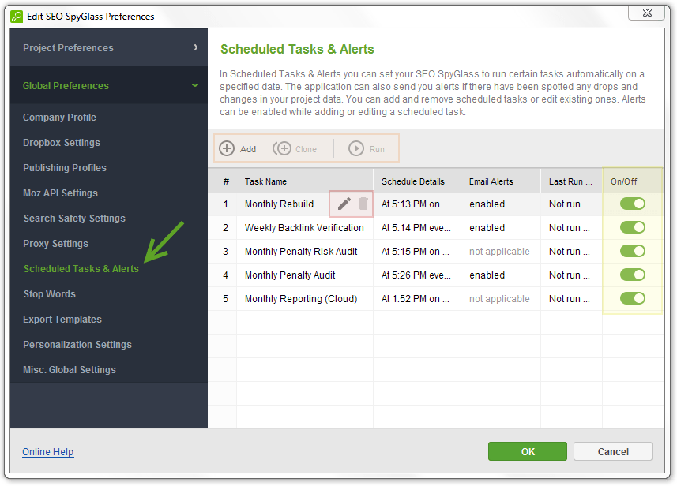Sort by Schedule Details column header
Viewport: 677px width, 486px height.
413,181
